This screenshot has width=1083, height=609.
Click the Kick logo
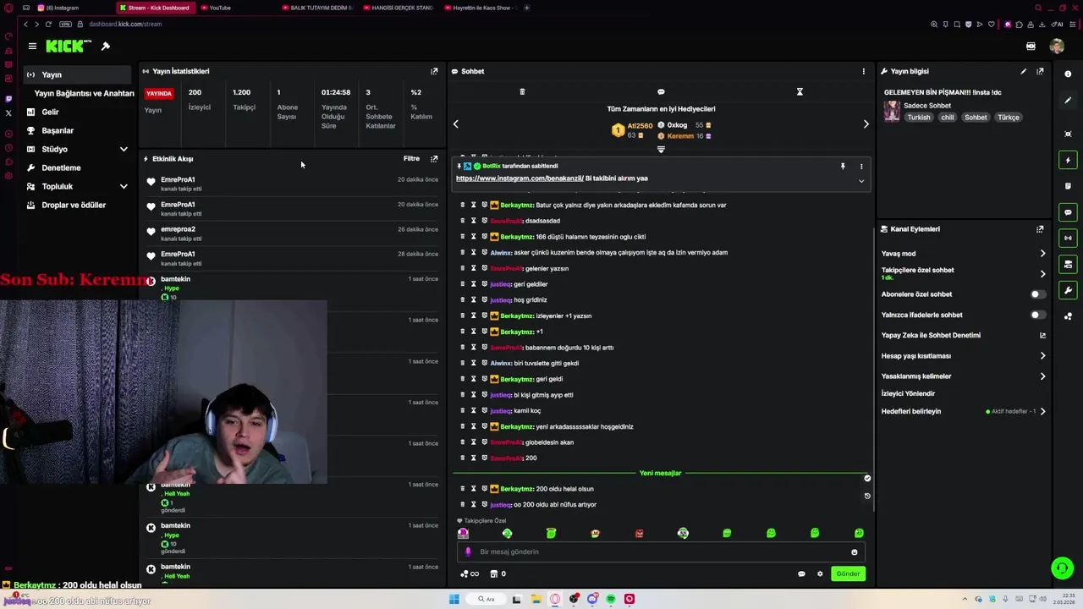(x=64, y=47)
